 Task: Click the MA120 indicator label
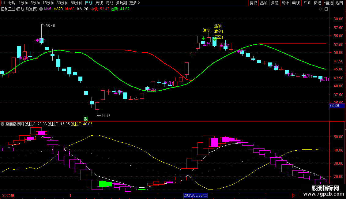(83, 9)
